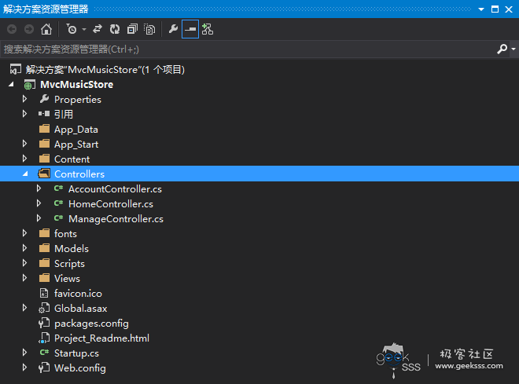Click the favicon.ico file icon
The image size is (519, 384).
click(44, 293)
